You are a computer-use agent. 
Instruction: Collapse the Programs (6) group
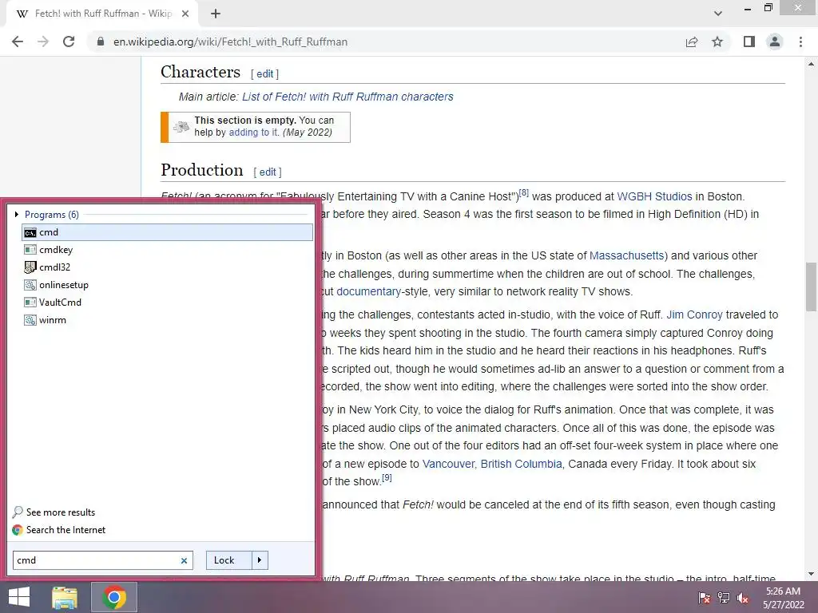pyautogui.click(x=17, y=214)
